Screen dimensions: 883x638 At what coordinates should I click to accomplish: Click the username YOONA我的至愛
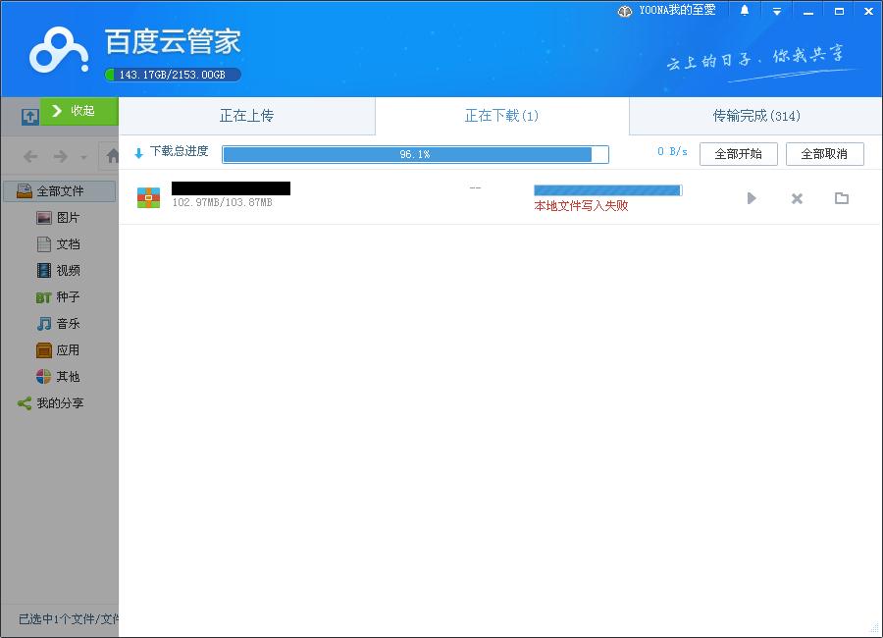tap(677, 10)
